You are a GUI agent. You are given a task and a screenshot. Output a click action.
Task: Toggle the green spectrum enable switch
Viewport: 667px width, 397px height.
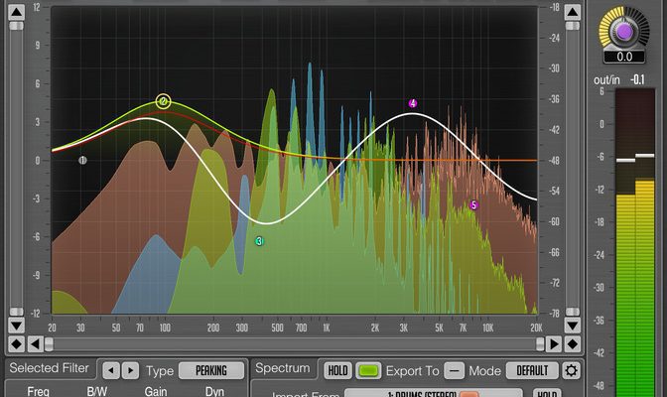tap(369, 370)
